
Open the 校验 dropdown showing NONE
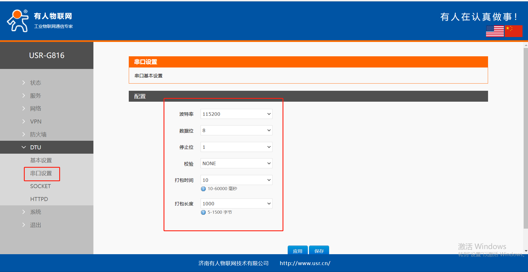click(x=236, y=163)
